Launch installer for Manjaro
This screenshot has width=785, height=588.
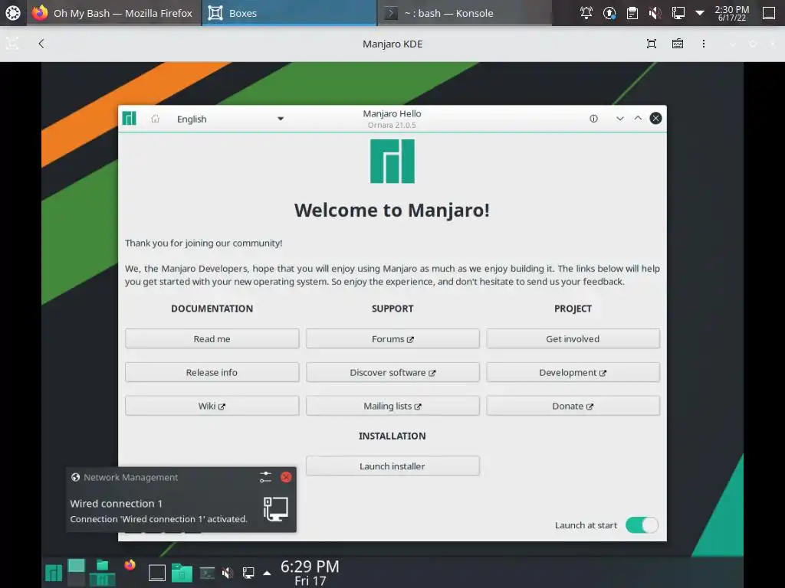[x=392, y=465]
